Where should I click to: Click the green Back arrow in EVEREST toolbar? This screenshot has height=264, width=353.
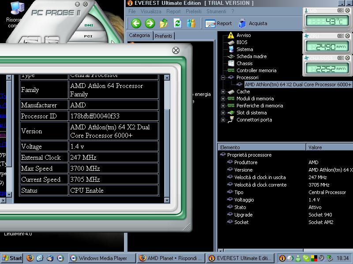[136, 23]
